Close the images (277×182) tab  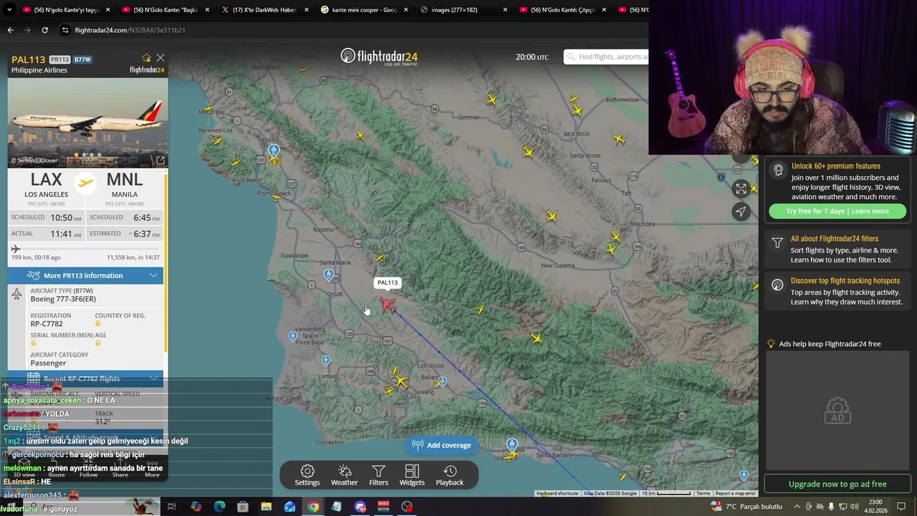[505, 10]
